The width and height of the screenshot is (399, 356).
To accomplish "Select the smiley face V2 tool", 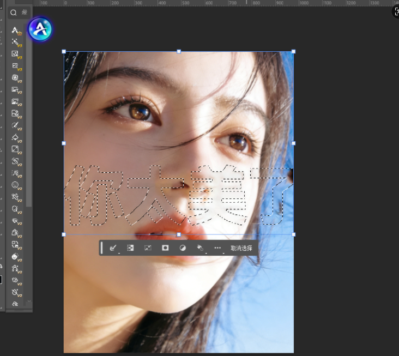I will click(x=16, y=185).
